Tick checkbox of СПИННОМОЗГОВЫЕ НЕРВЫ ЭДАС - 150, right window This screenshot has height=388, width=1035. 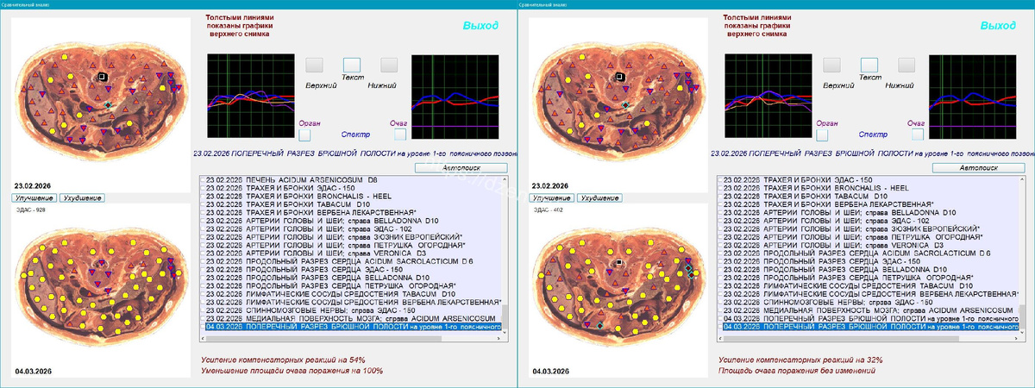[x=720, y=302]
